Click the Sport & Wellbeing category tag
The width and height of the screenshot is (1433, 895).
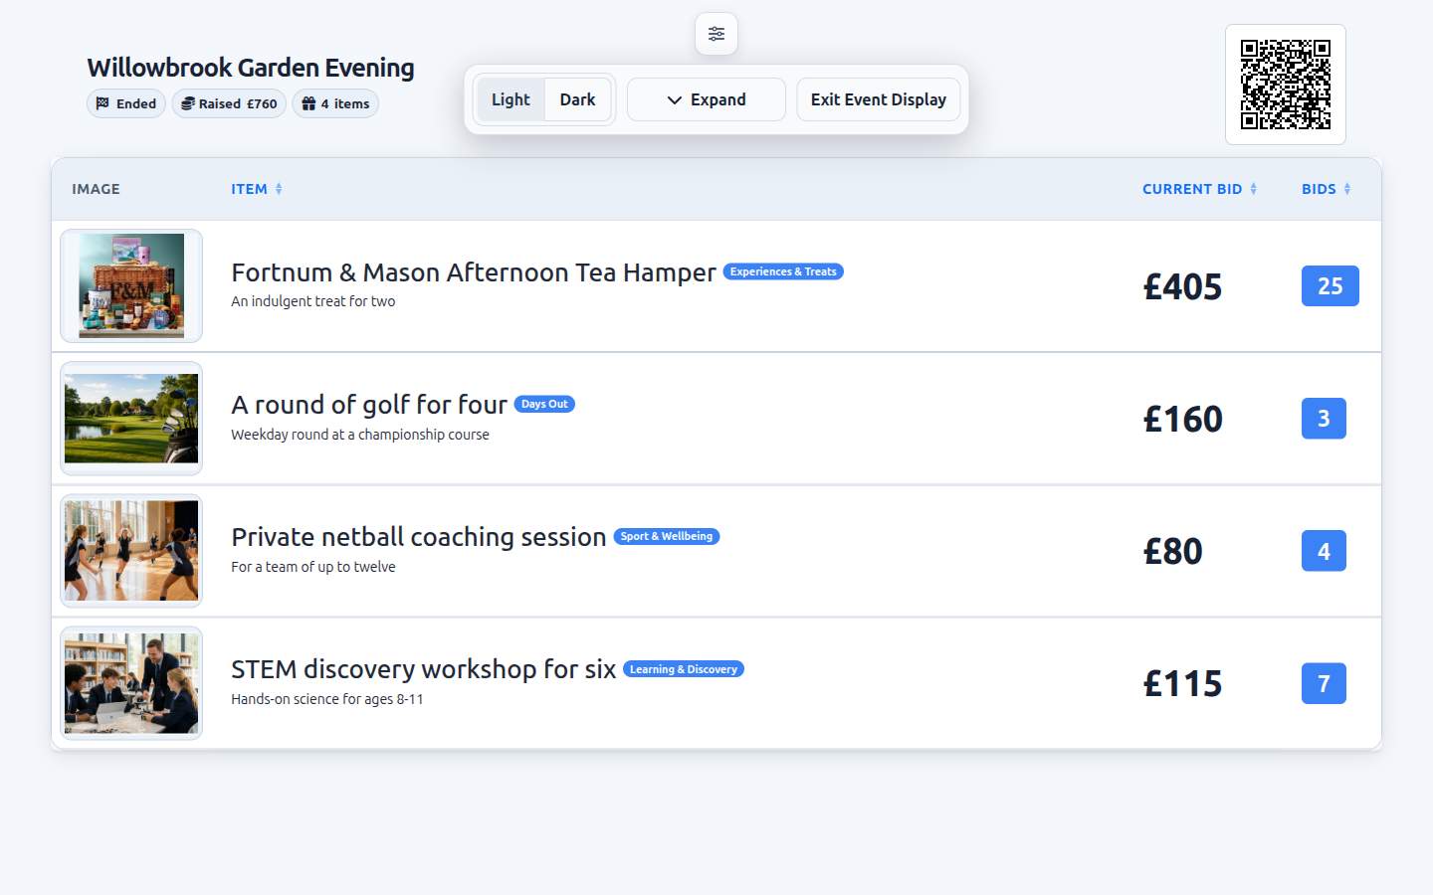(x=667, y=536)
